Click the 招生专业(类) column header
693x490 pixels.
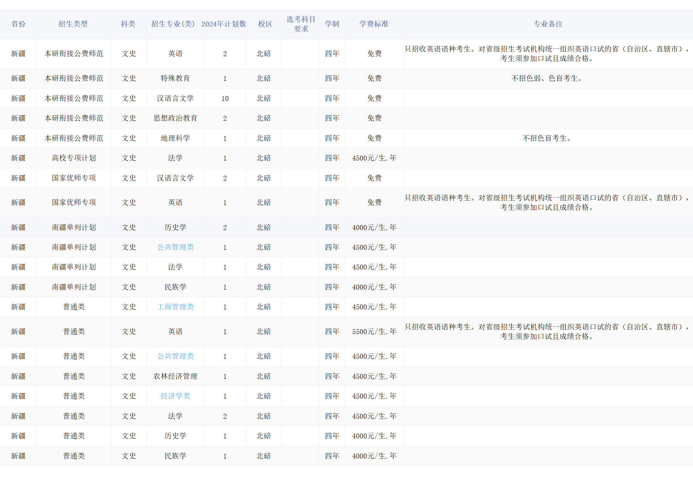[173, 24]
